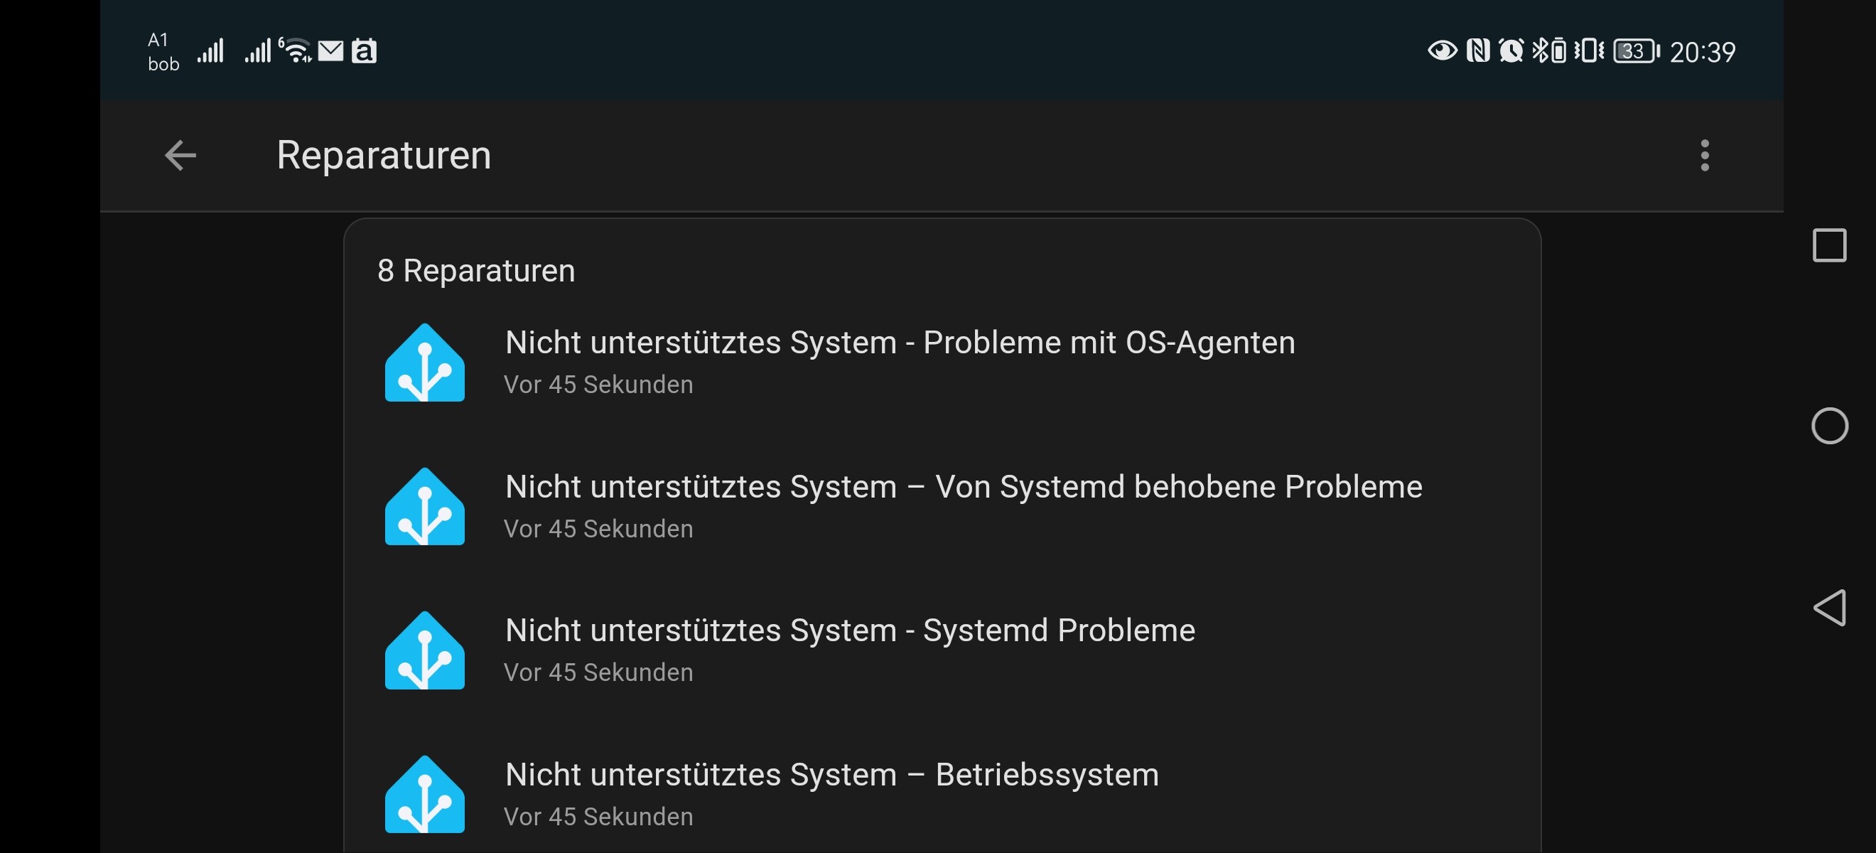Open the 'Betriebssystem' repair entry
Image resolution: width=1876 pixels, height=853 pixels.
tap(942, 794)
